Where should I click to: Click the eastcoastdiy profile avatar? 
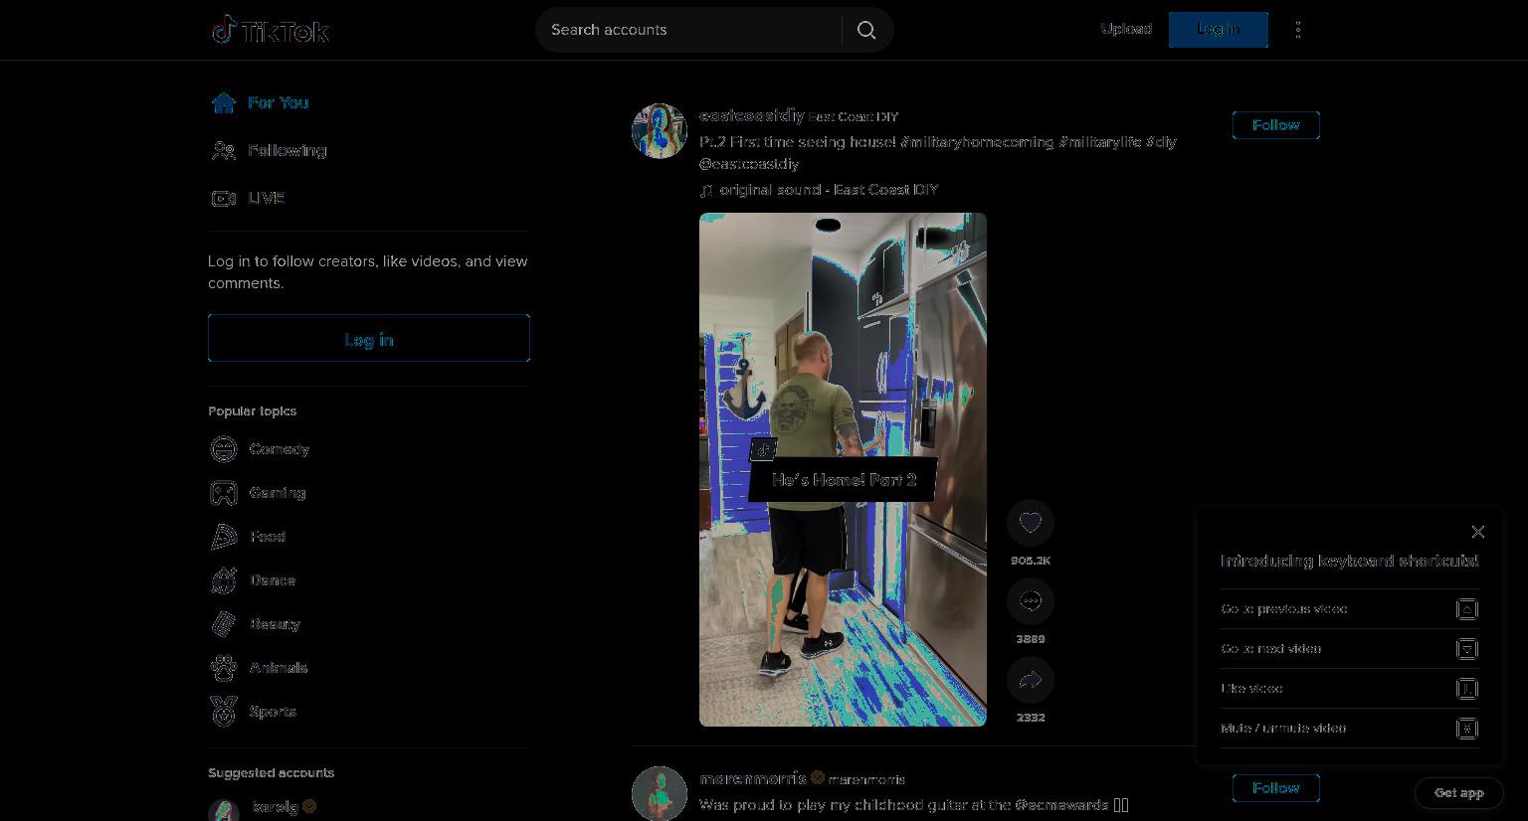click(660, 131)
